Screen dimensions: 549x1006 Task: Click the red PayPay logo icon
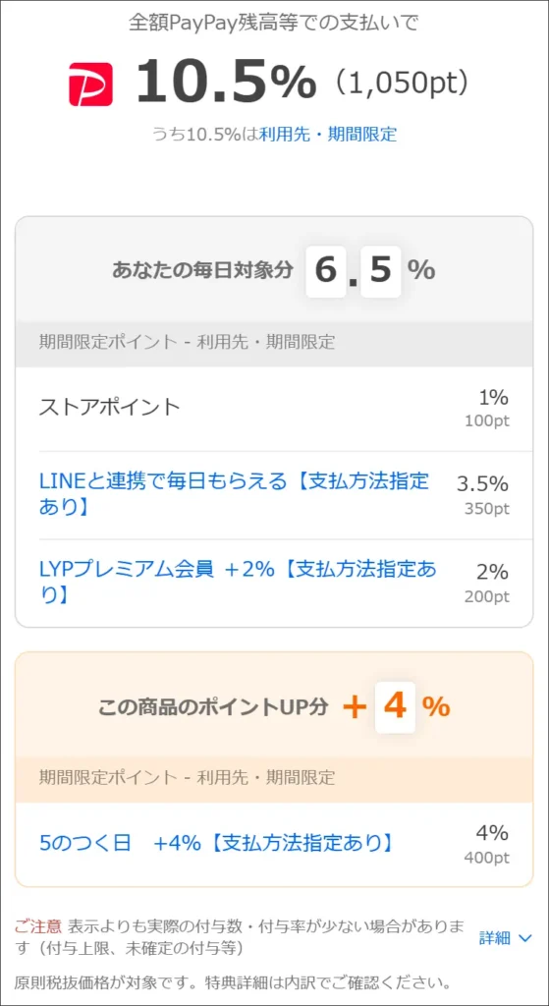tap(90, 84)
